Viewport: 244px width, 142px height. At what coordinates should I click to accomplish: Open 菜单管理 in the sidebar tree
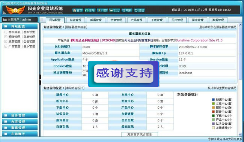point(29,37)
